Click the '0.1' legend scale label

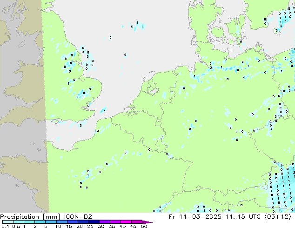[5, 226]
